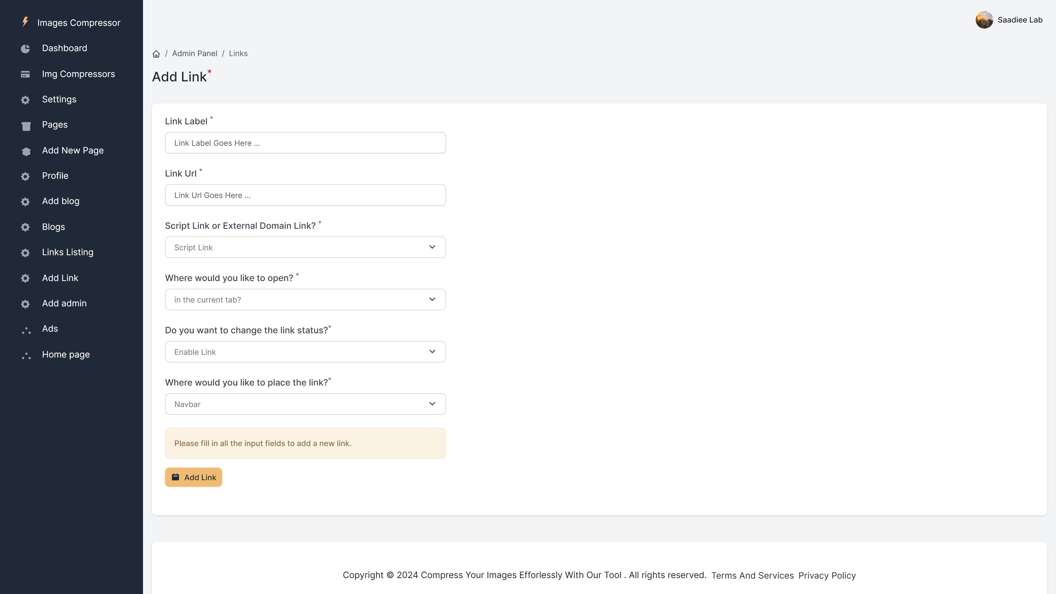Click the Ads dots icon

coord(26,330)
